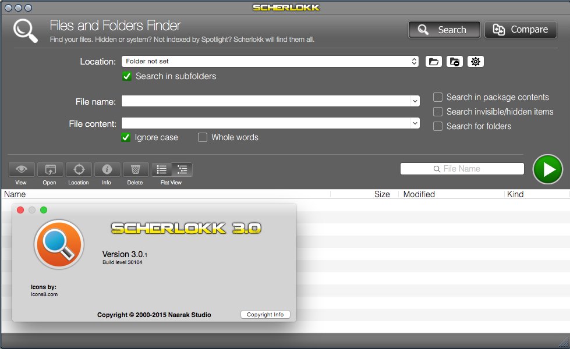The image size is (570, 349).
Task: Open location settings gear icon
Action: pyautogui.click(x=476, y=62)
